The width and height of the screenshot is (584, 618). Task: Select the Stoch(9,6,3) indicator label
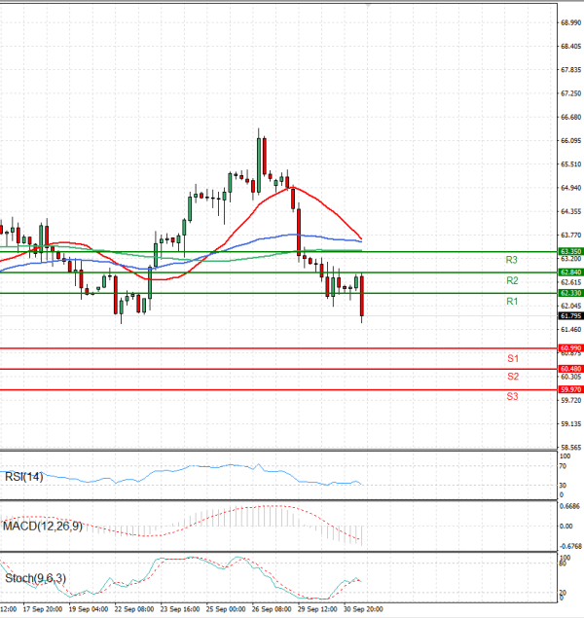tap(36, 579)
